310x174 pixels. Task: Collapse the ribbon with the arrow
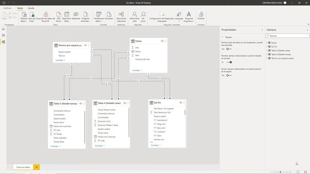pos(308,24)
